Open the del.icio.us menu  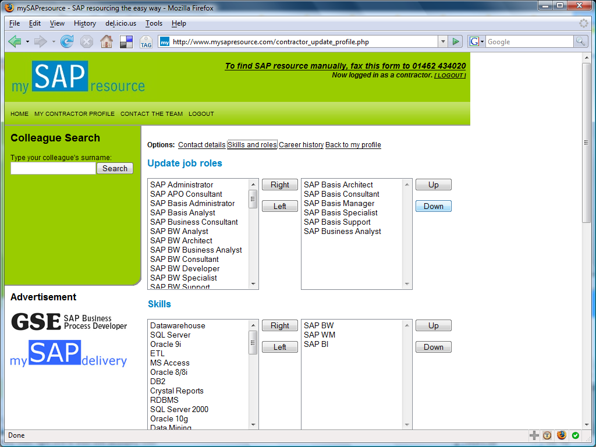tap(120, 23)
